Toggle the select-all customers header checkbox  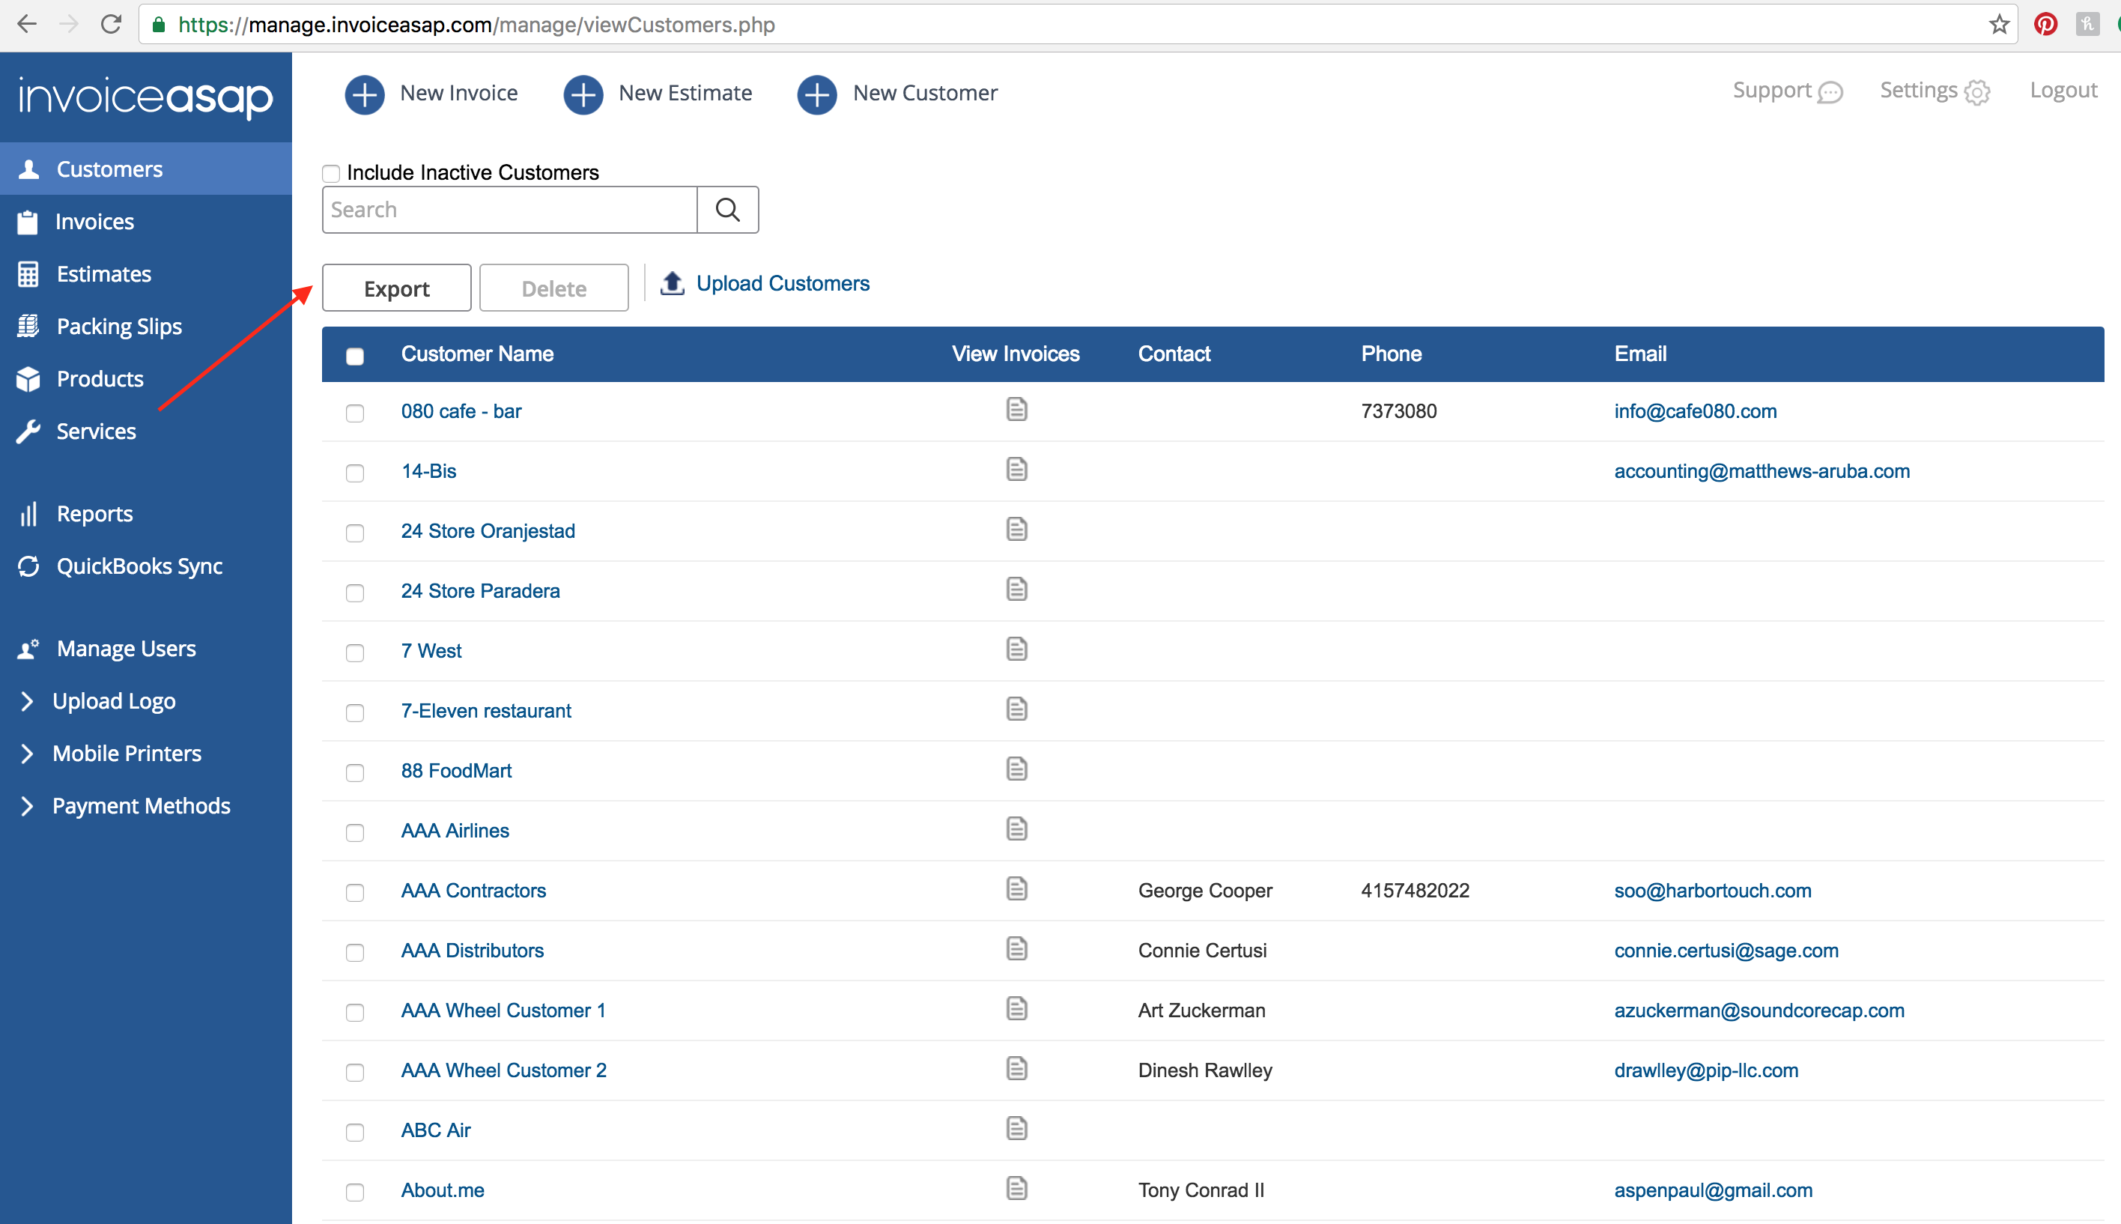tap(354, 356)
